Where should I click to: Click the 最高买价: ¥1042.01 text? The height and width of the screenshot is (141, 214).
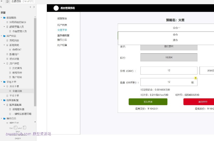coord(147,109)
